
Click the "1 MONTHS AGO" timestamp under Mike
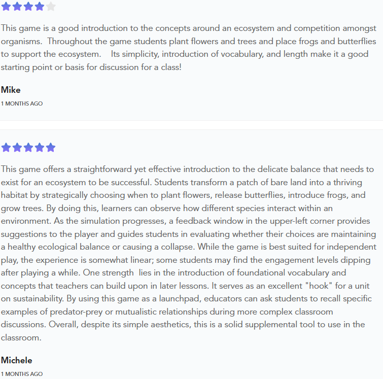pos(21,104)
